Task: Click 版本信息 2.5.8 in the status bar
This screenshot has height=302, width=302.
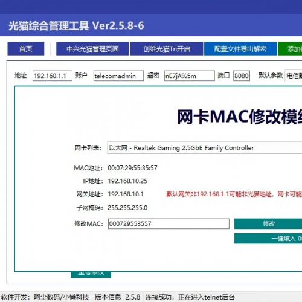Action: point(118,297)
